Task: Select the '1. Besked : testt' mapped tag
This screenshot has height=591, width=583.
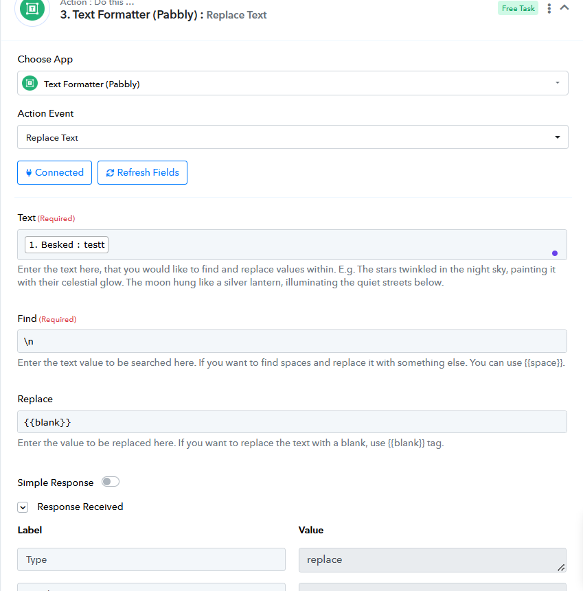Action: pyautogui.click(x=67, y=244)
